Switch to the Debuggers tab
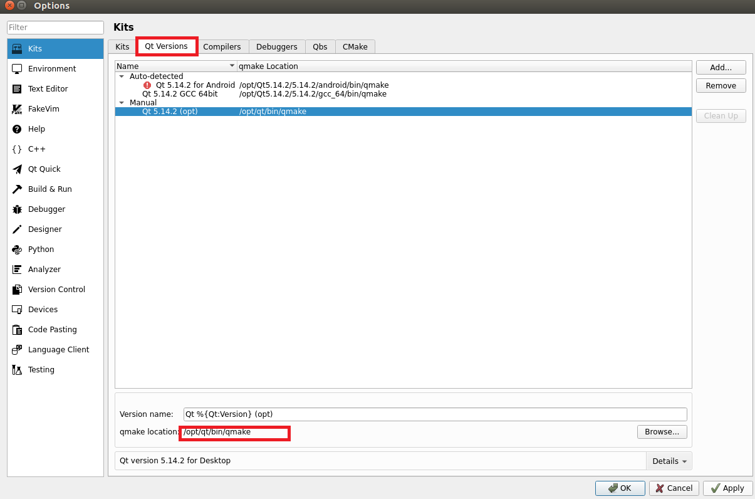This screenshot has width=755, height=499. 277,46
